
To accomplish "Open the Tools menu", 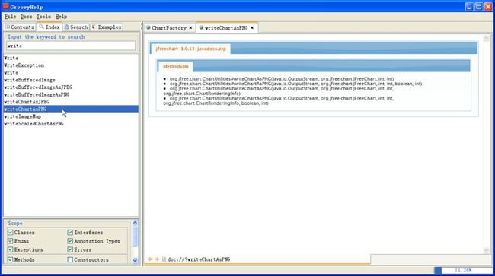I will point(43,17).
